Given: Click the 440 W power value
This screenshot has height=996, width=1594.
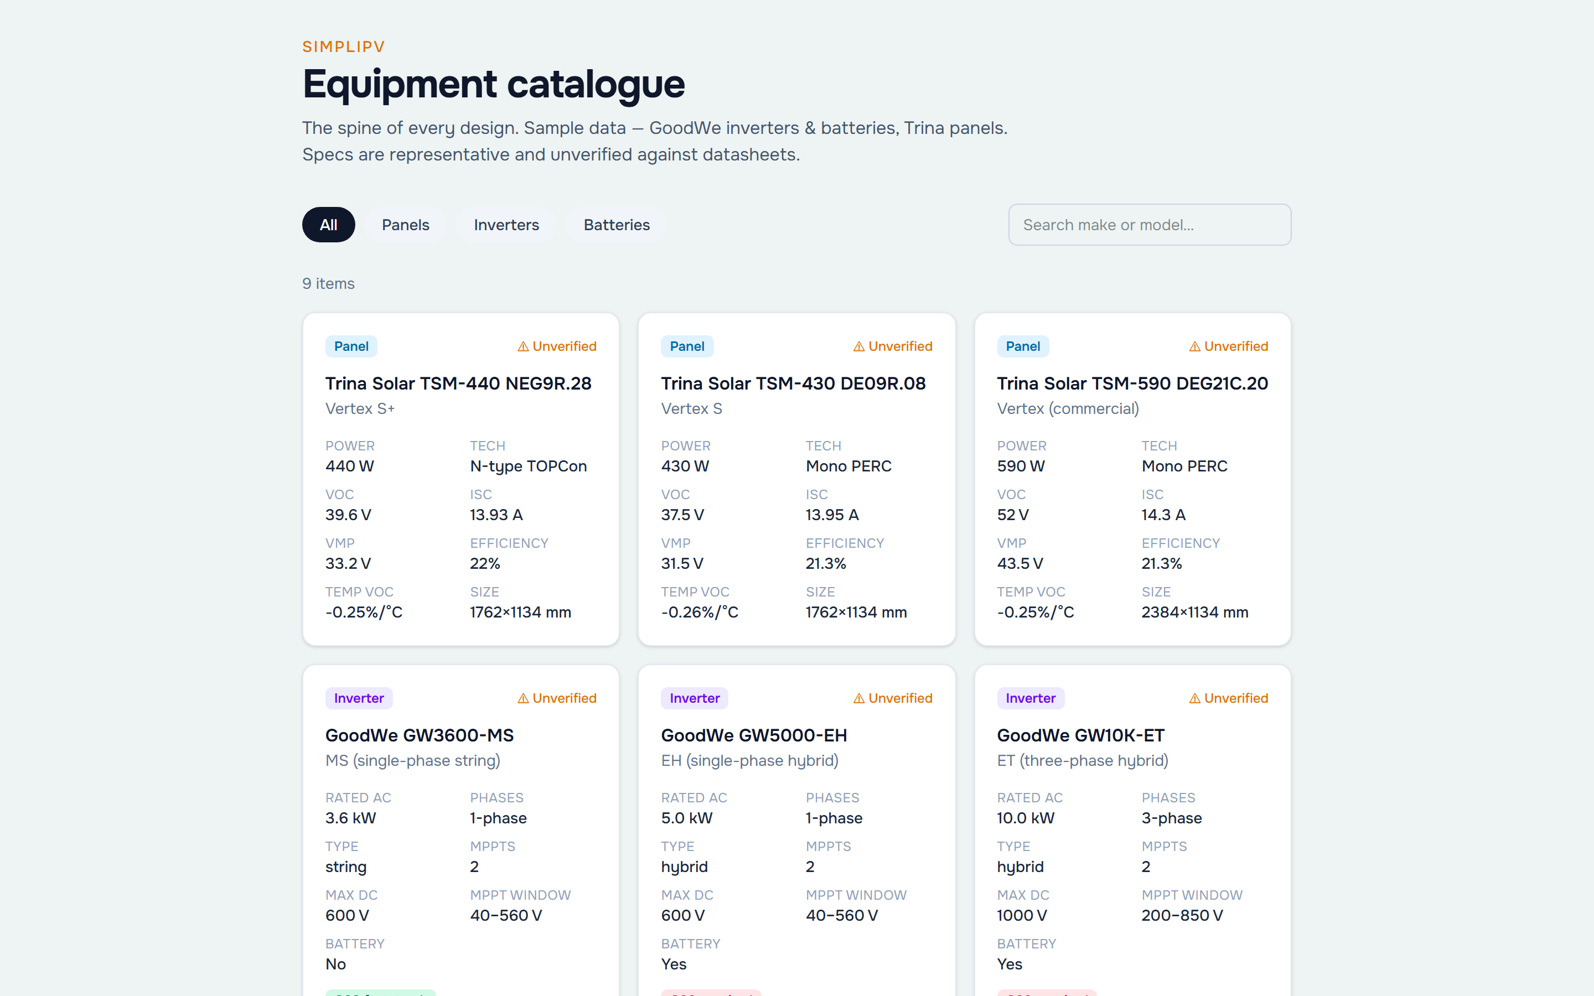Looking at the screenshot, I should pyautogui.click(x=350, y=466).
